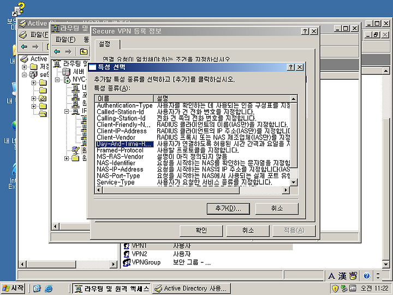
Task: Click the 이름 column header
Action: (x=124, y=98)
